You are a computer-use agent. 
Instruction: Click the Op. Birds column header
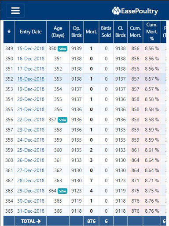[77, 32]
